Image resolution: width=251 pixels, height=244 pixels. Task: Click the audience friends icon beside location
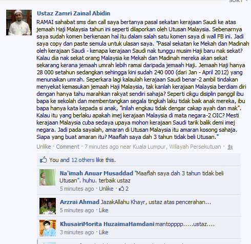click(x=230, y=147)
